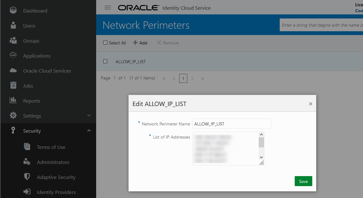Image resolution: width=363 pixels, height=198 pixels.
Task: Click the Oracle Cloud Services cloud icon
Action: [13, 70]
